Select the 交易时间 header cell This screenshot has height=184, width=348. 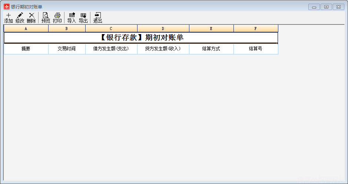point(67,49)
